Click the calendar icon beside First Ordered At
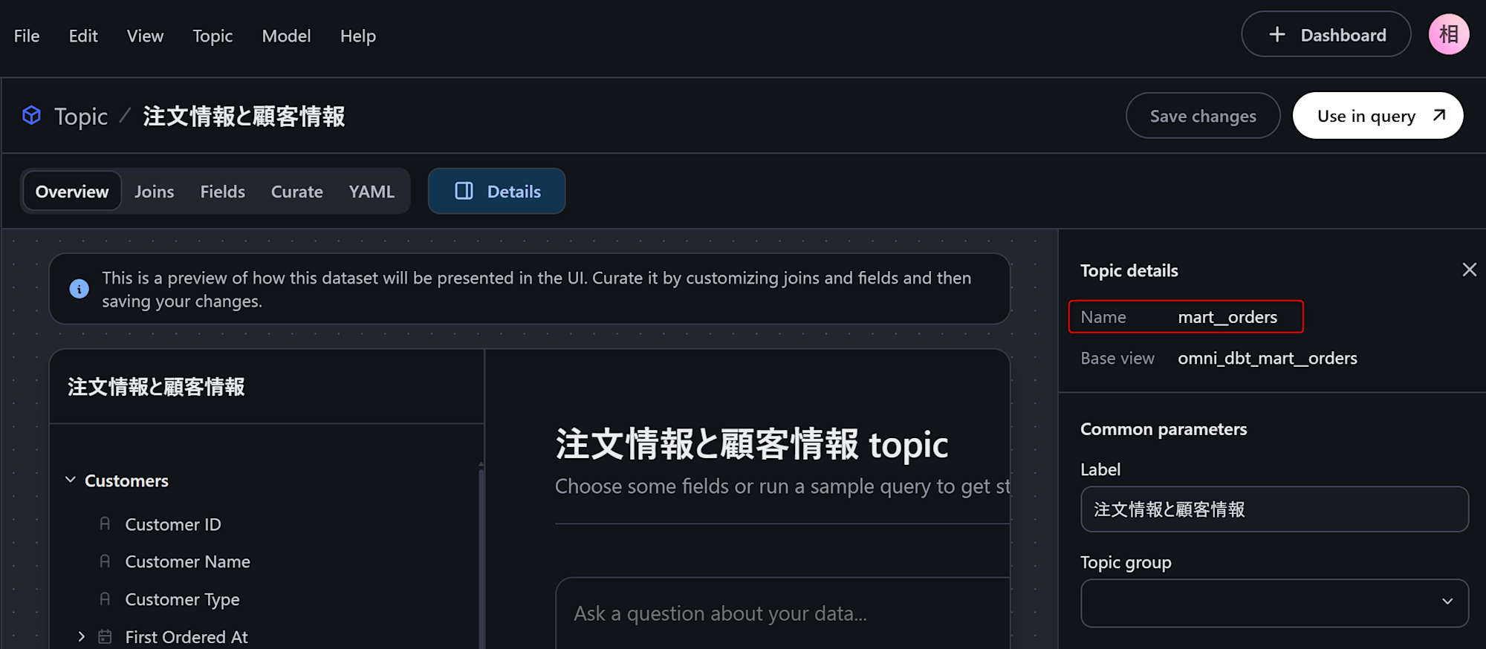1486x649 pixels. click(106, 636)
